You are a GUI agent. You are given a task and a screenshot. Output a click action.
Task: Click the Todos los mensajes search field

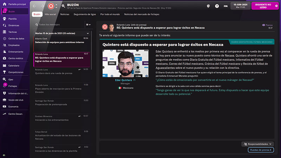pyautogui.click(x=59, y=25)
